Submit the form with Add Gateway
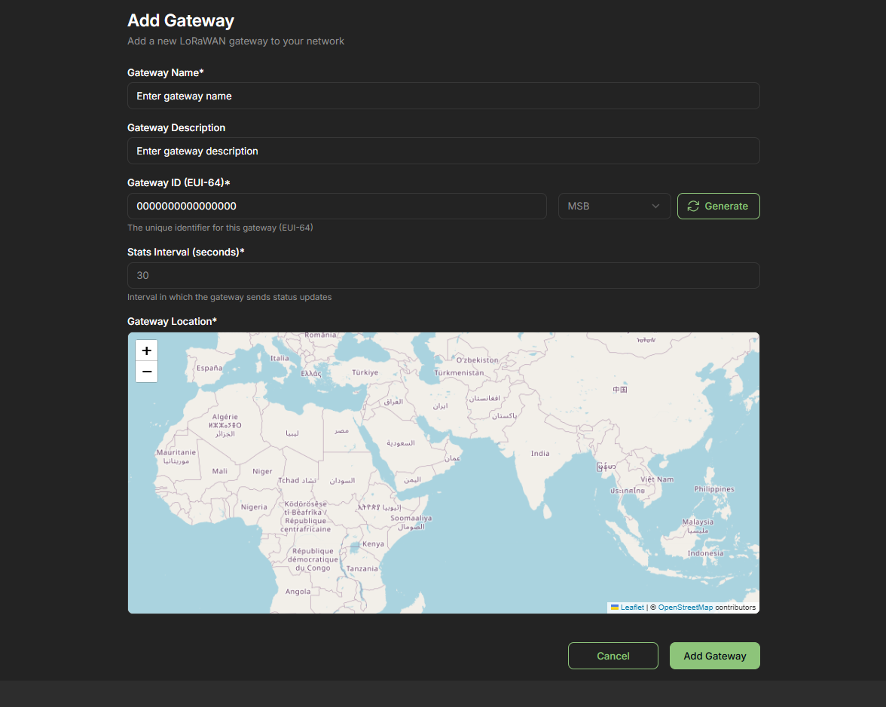The height and width of the screenshot is (707, 886). click(714, 655)
